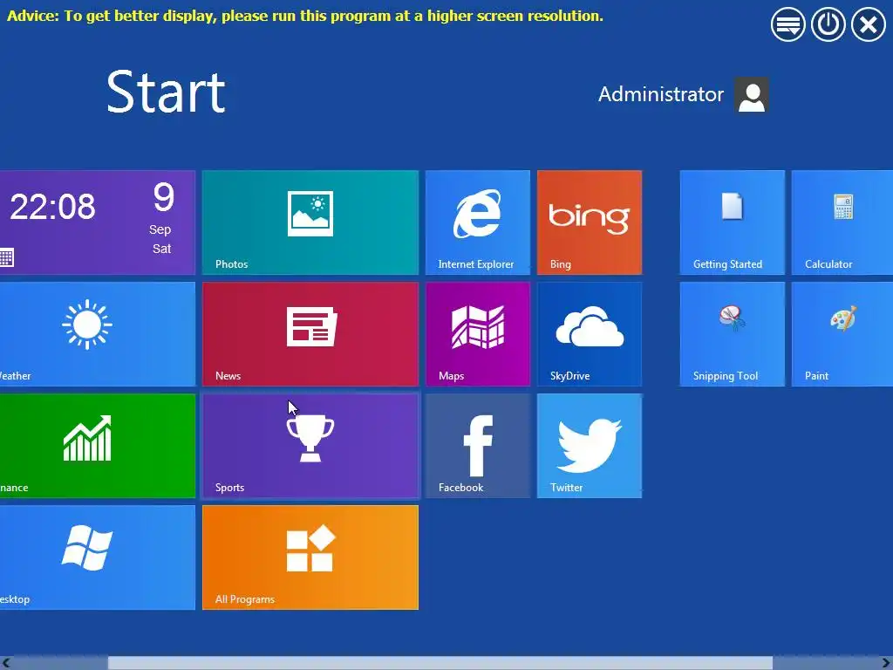Click the horizontal scrollbar thumb
This screenshot has height=670, width=893.
pos(440,663)
